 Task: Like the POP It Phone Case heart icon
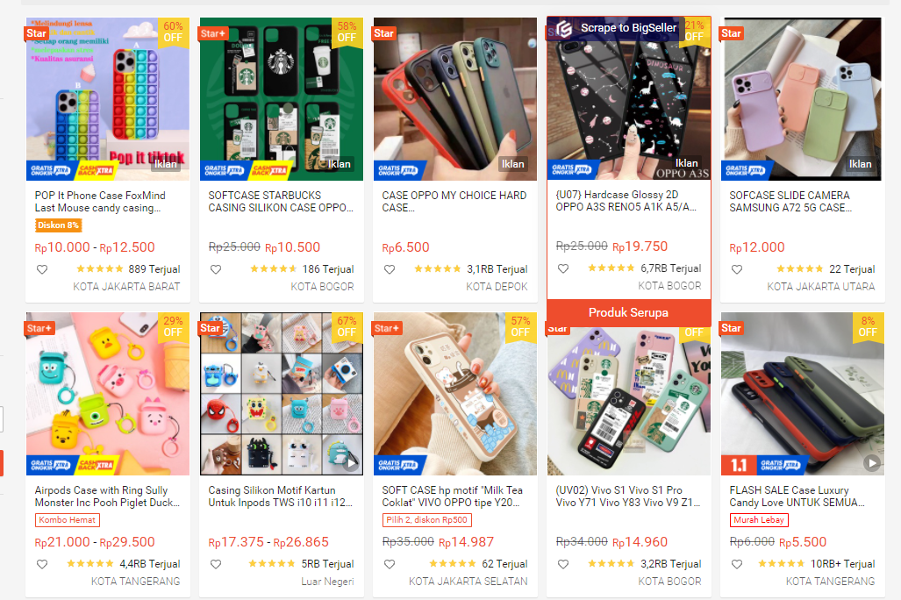[42, 269]
